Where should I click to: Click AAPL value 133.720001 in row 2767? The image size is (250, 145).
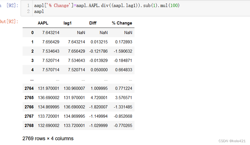pos(49,116)
